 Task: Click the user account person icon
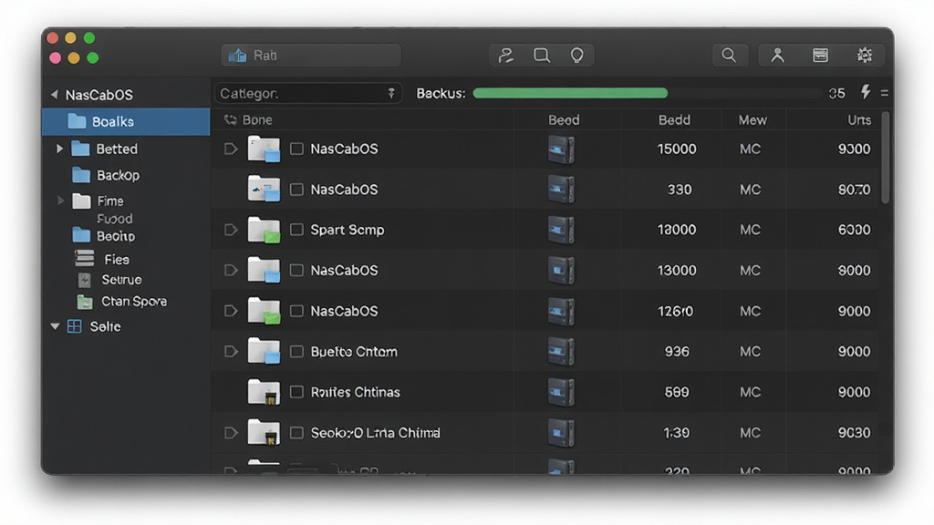[777, 56]
